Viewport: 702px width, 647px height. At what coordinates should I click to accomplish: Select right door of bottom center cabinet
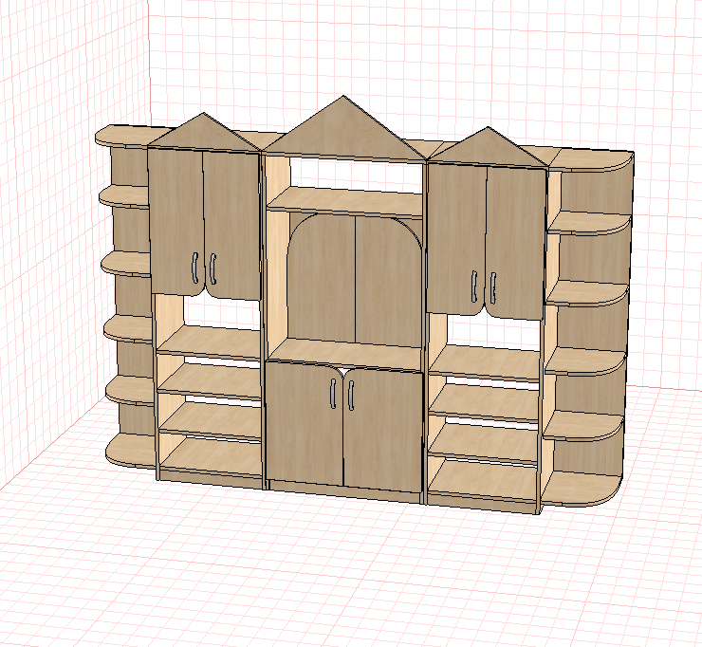tap(383, 431)
